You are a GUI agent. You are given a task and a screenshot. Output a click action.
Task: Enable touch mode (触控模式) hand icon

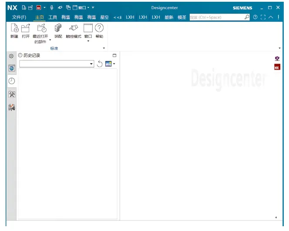pos(74,28)
